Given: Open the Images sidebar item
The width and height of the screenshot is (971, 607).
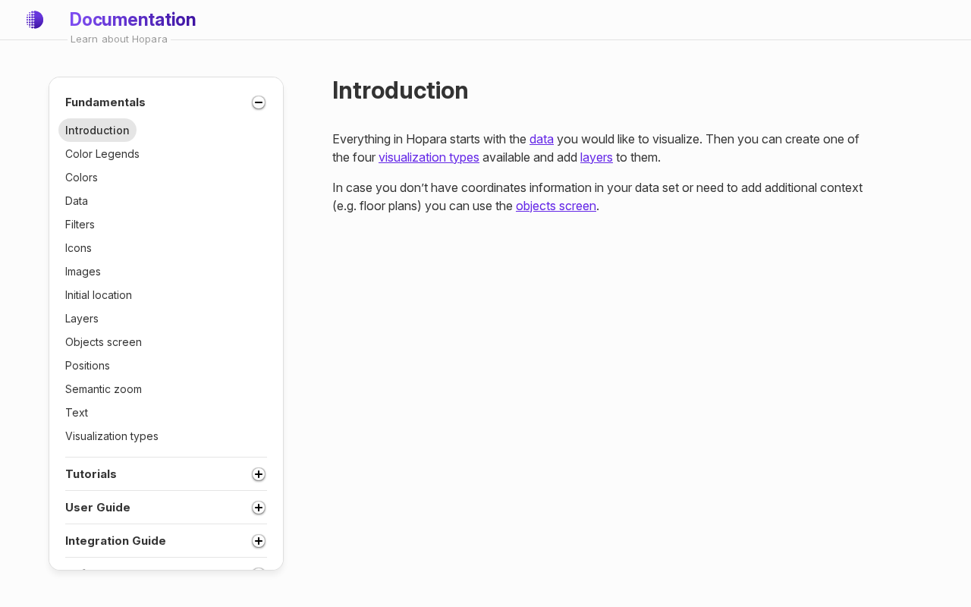Looking at the screenshot, I should [83, 272].
